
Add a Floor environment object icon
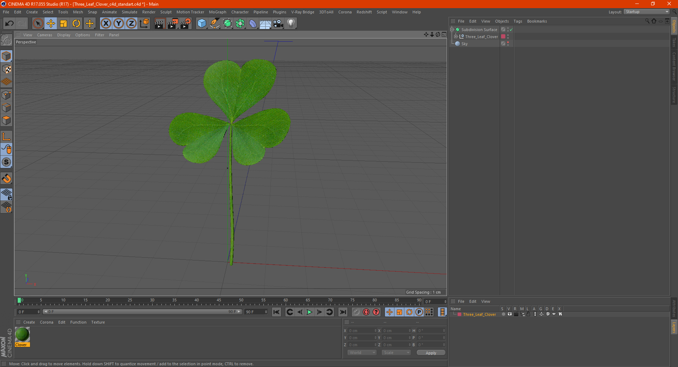click(x=266, y=24)
